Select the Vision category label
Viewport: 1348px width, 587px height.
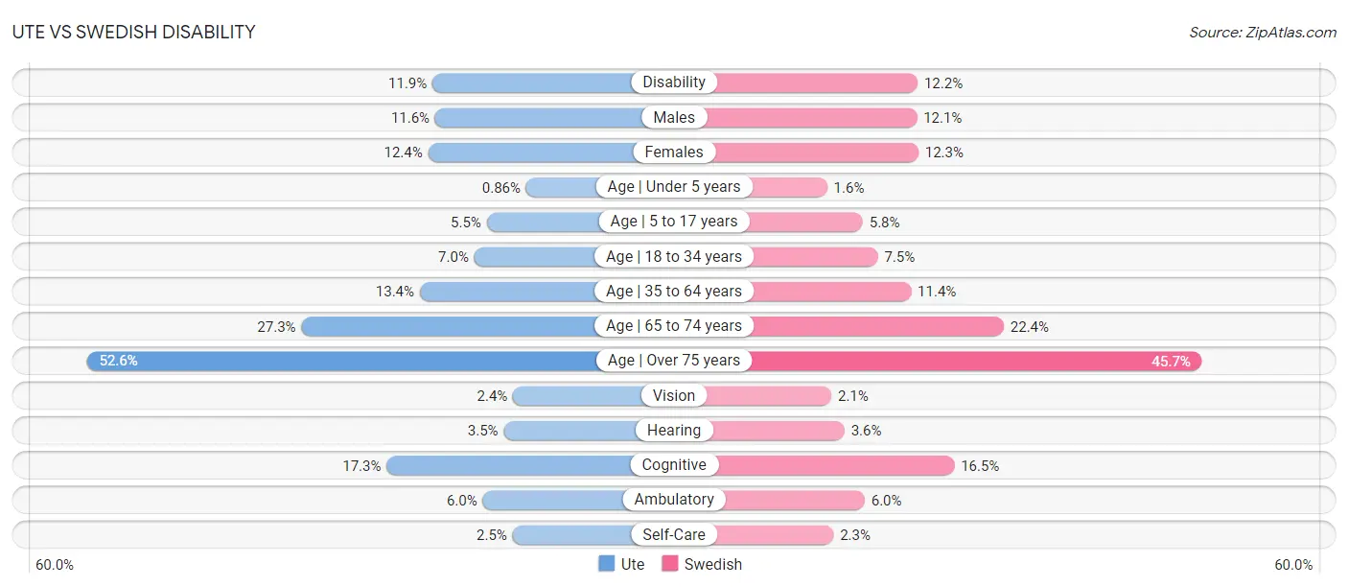click(674, 395)
